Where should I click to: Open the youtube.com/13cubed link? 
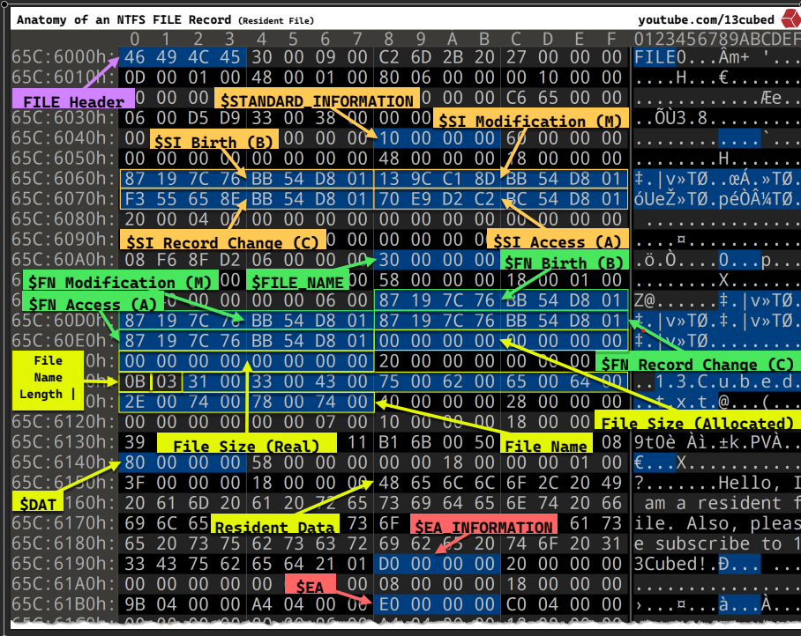[x=706, y=19]
